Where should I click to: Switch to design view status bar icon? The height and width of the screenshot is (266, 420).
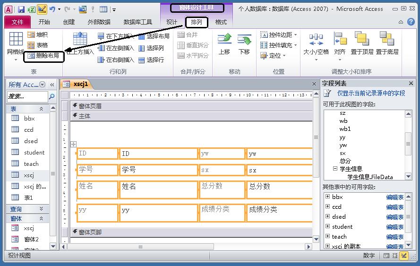tap(403, 256)
